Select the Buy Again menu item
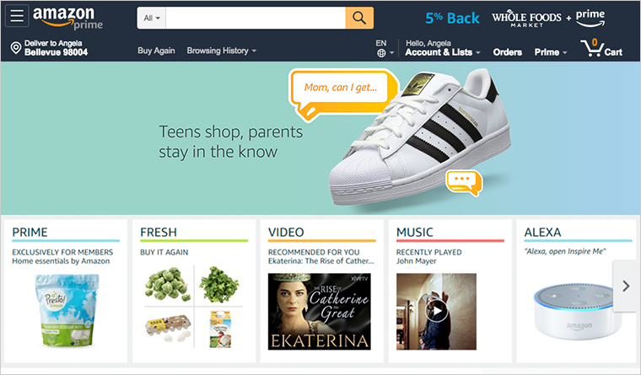 [156, 51]
